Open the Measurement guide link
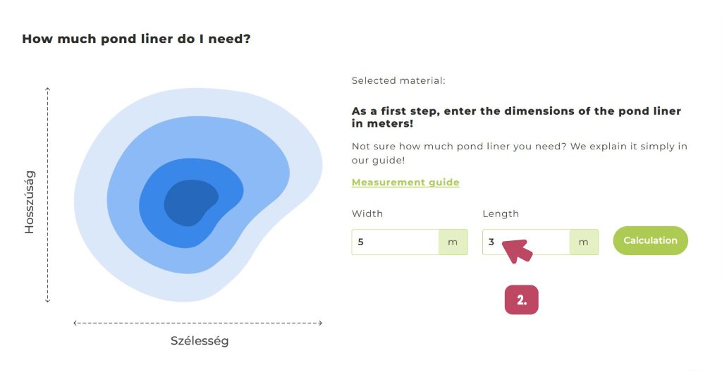Viewport: 722px width, 377px height. click(x=405, y=183)
